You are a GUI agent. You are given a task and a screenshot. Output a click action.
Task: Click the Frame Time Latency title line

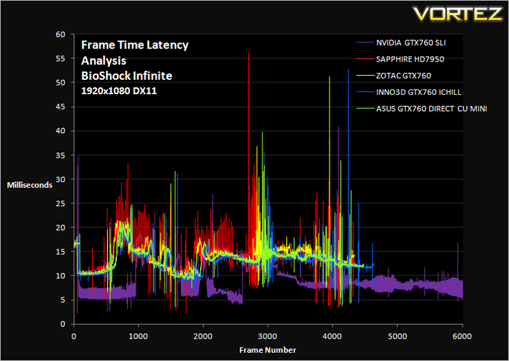[x=135, y=45]
